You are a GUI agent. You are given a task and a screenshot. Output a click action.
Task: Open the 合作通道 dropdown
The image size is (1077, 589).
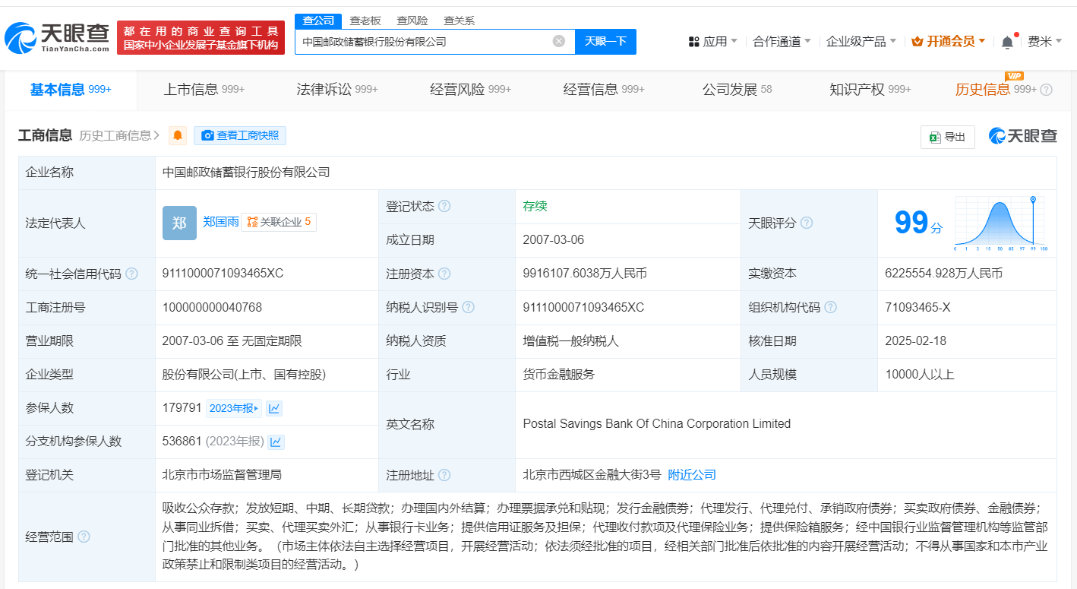782,41
